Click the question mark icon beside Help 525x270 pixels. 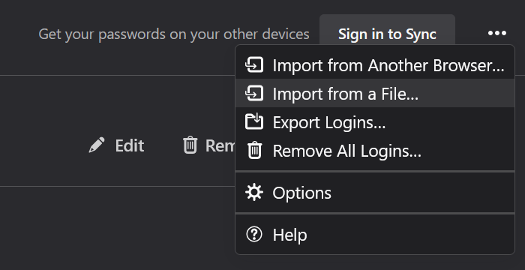254,234
